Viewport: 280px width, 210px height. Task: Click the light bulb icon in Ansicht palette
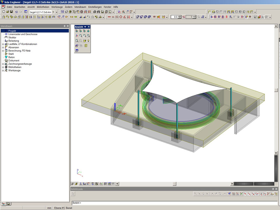click(x=88, y=41)
